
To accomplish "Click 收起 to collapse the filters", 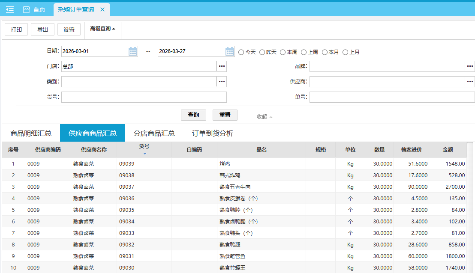I will 265,117.
